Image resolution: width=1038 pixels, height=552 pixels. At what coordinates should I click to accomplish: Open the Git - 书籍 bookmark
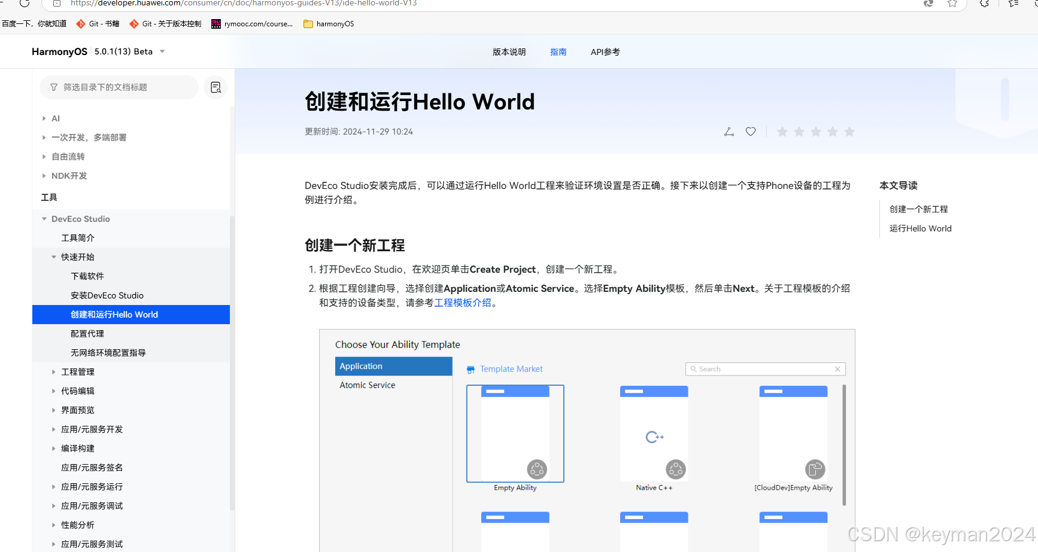[98, 24]
